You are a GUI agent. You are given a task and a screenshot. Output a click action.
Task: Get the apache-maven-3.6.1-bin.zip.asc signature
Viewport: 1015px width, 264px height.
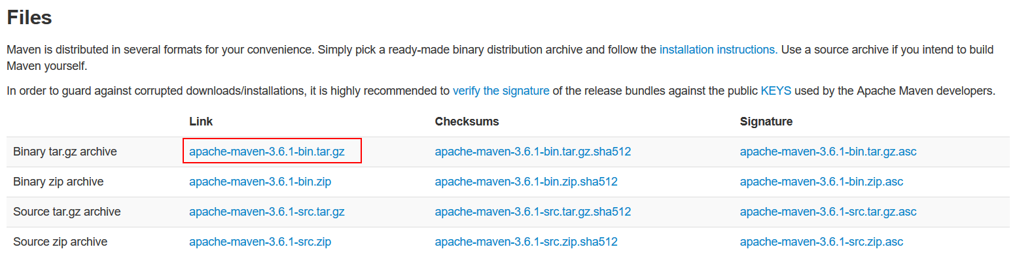pyautogui.click(x=821, y=182)
